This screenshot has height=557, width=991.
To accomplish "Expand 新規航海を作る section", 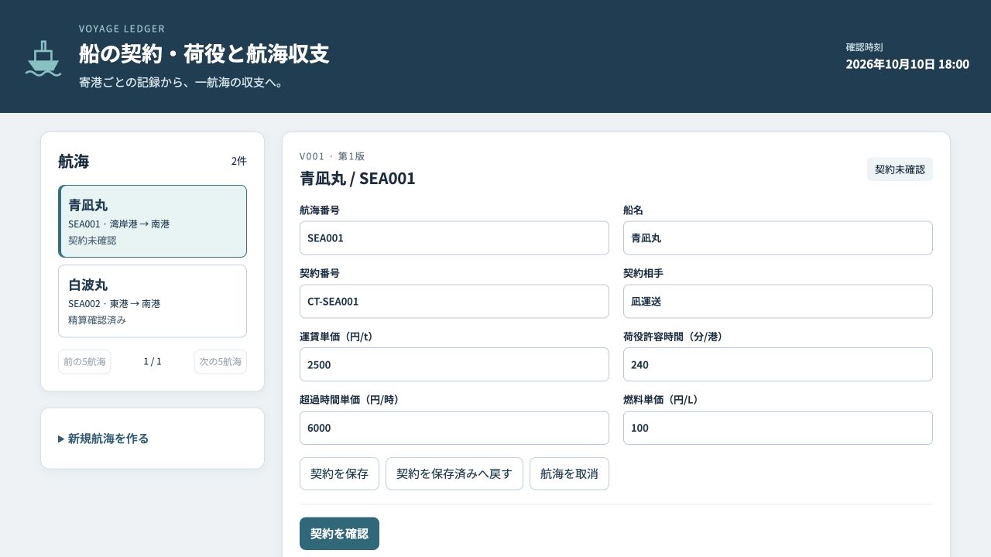I will coord(104,439).
